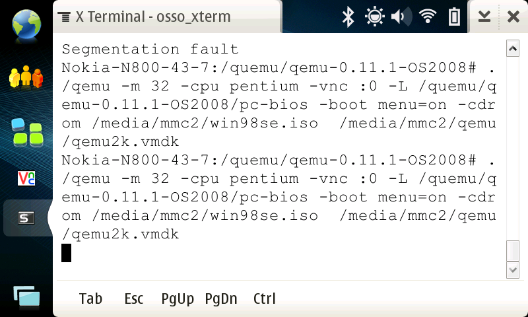528x317 pixels.
Task: Check the battery status indicator
Action: point(454,17)
